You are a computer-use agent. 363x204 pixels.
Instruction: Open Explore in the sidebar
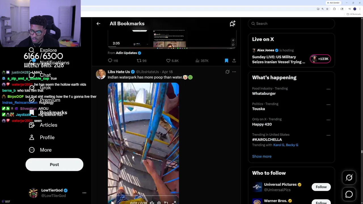click(x=43, y=50)
